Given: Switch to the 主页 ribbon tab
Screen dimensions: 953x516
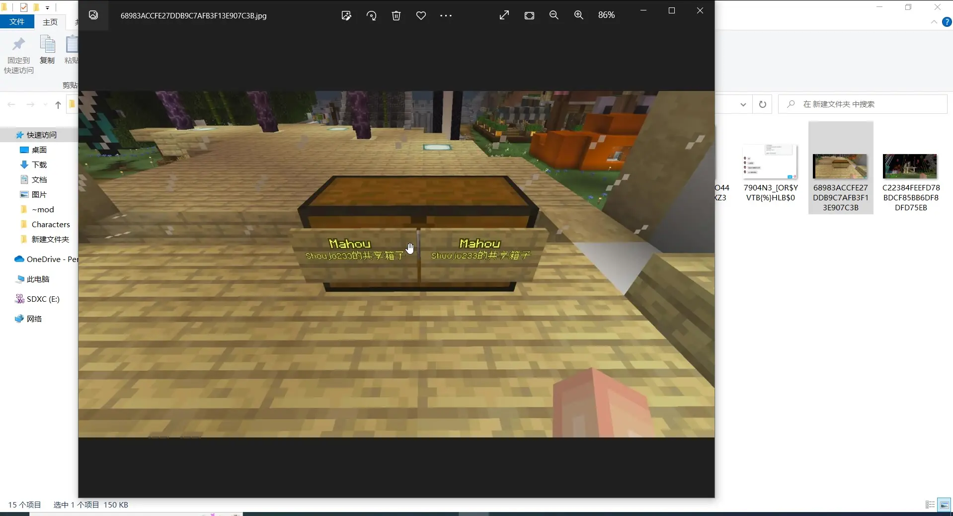Looking at the screenshot, I should tap(50, 22).
